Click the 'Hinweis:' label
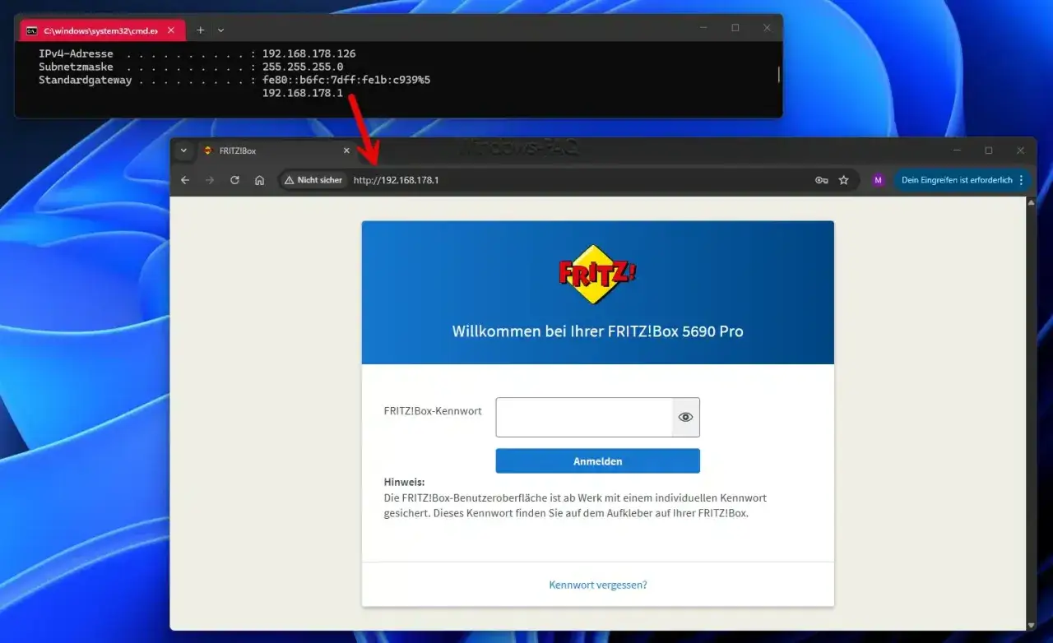This screenshot has height=643, width=1053. pos(404,483)
